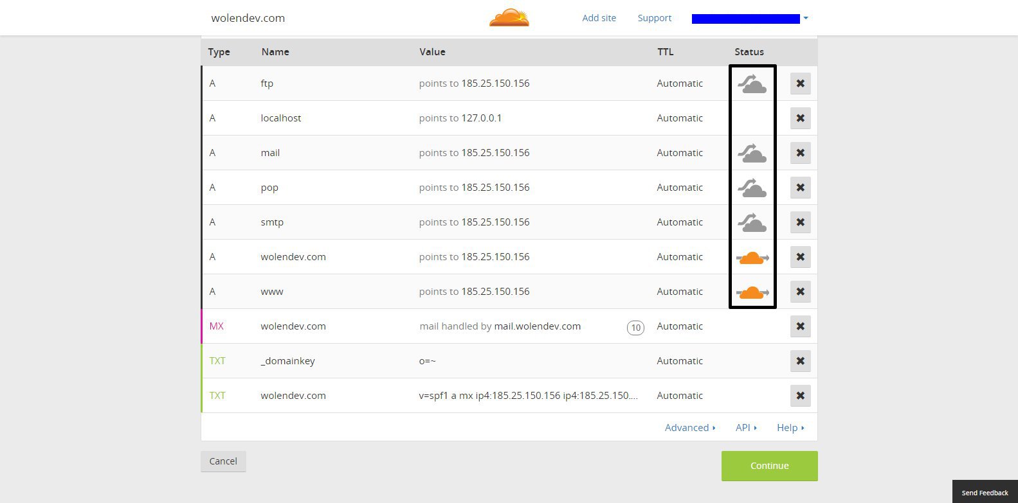The width and height of the screenshot is (1018, 503).
Task: Disable orange cloud for wolendev.com A record
Action: (x=752, y=258)
